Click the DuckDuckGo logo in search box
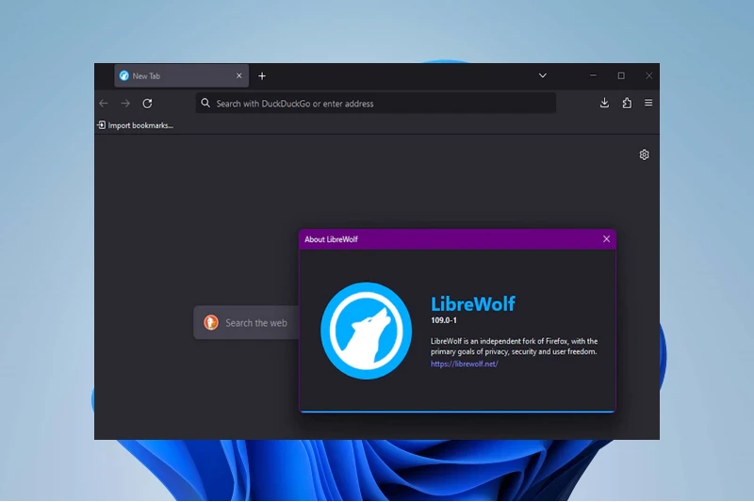Image resolution: width=754 pixels, height=502 pixels. (210, 322)
